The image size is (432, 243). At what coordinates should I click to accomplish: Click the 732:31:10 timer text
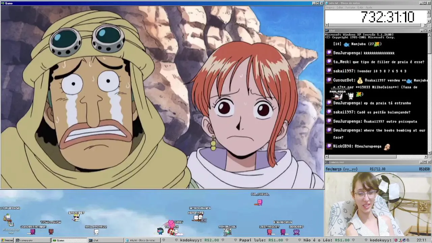pos(387,17)
